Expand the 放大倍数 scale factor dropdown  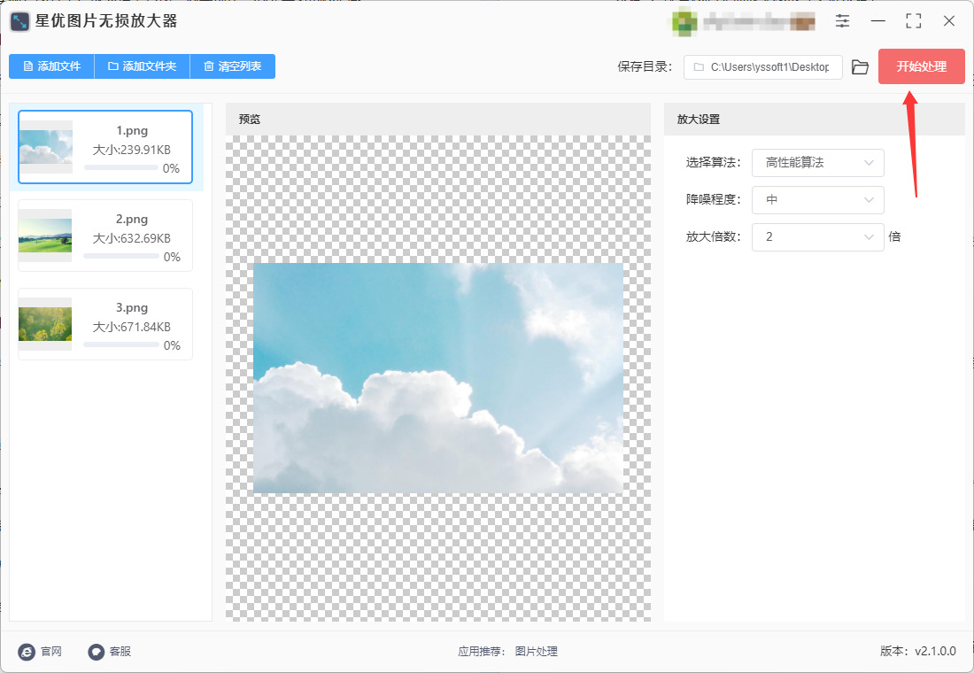pos(817,236)
